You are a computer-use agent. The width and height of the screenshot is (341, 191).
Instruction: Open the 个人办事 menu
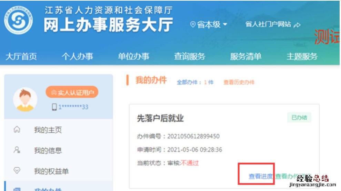[77, 57]
